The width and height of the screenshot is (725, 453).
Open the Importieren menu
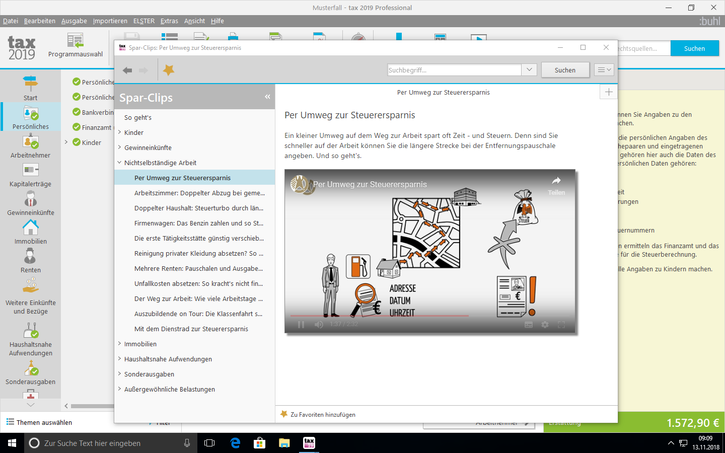pyautogui.click(x=110, y=21)
